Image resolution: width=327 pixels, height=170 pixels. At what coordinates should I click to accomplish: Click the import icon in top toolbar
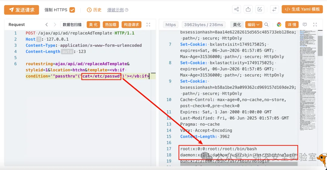click(x=260, y=9)
